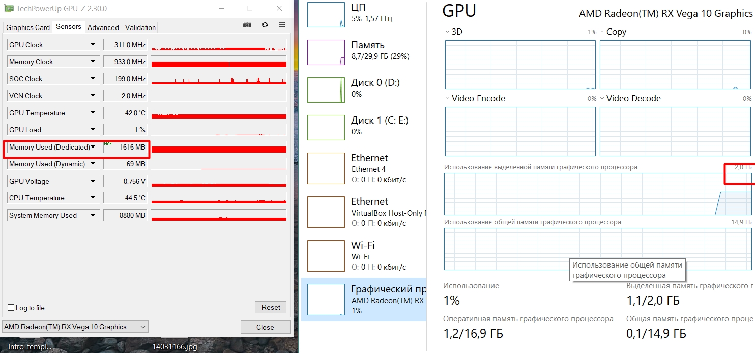This screenshot has height=353, width=755.
Task: Expand the GPU Temperature sensor dropdown
Action: [x=93, y=113]
